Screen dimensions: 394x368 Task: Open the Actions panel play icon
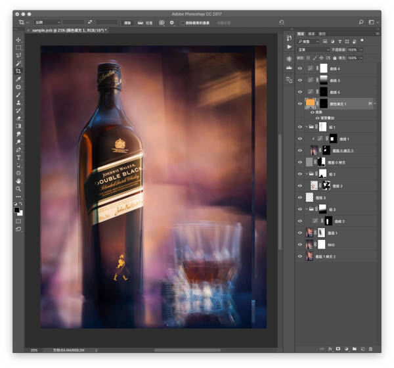pyautogui.click(x=289, y=47)
